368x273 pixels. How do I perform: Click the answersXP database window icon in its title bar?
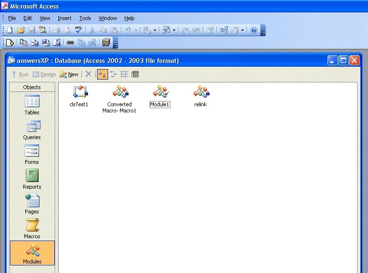[11, 60]
